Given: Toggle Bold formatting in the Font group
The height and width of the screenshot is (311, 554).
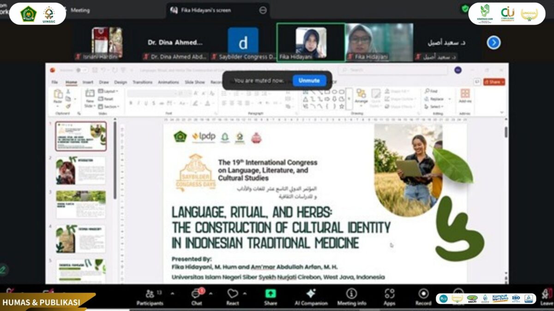Looking at the screenshot, I should [131, 103].
